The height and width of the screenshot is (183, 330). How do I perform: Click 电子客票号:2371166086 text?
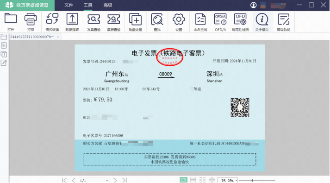click(103, 136)
